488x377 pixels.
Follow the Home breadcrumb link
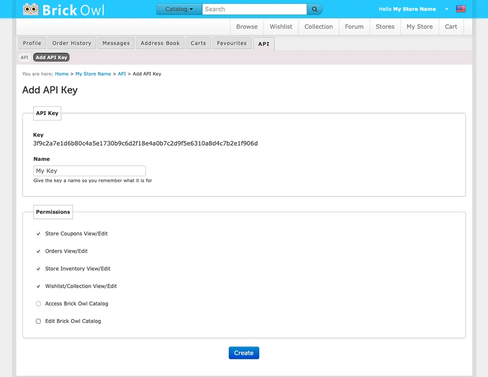61,74
